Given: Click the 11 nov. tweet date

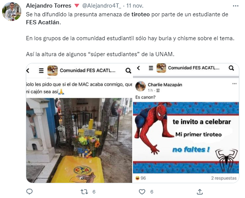Looking at the screenshot, I should point(135,6).
